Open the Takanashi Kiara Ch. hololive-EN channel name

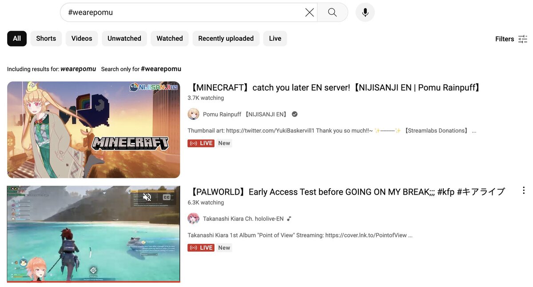[243, 219]
